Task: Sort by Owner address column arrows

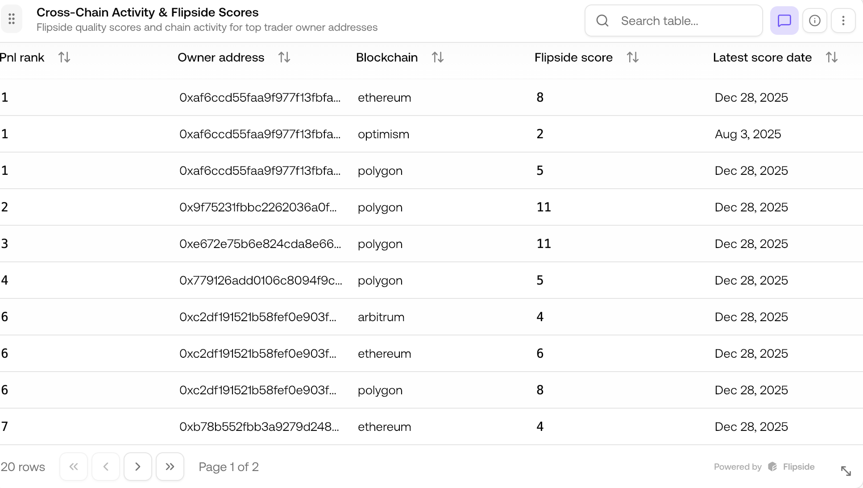Action: point(284,58)
